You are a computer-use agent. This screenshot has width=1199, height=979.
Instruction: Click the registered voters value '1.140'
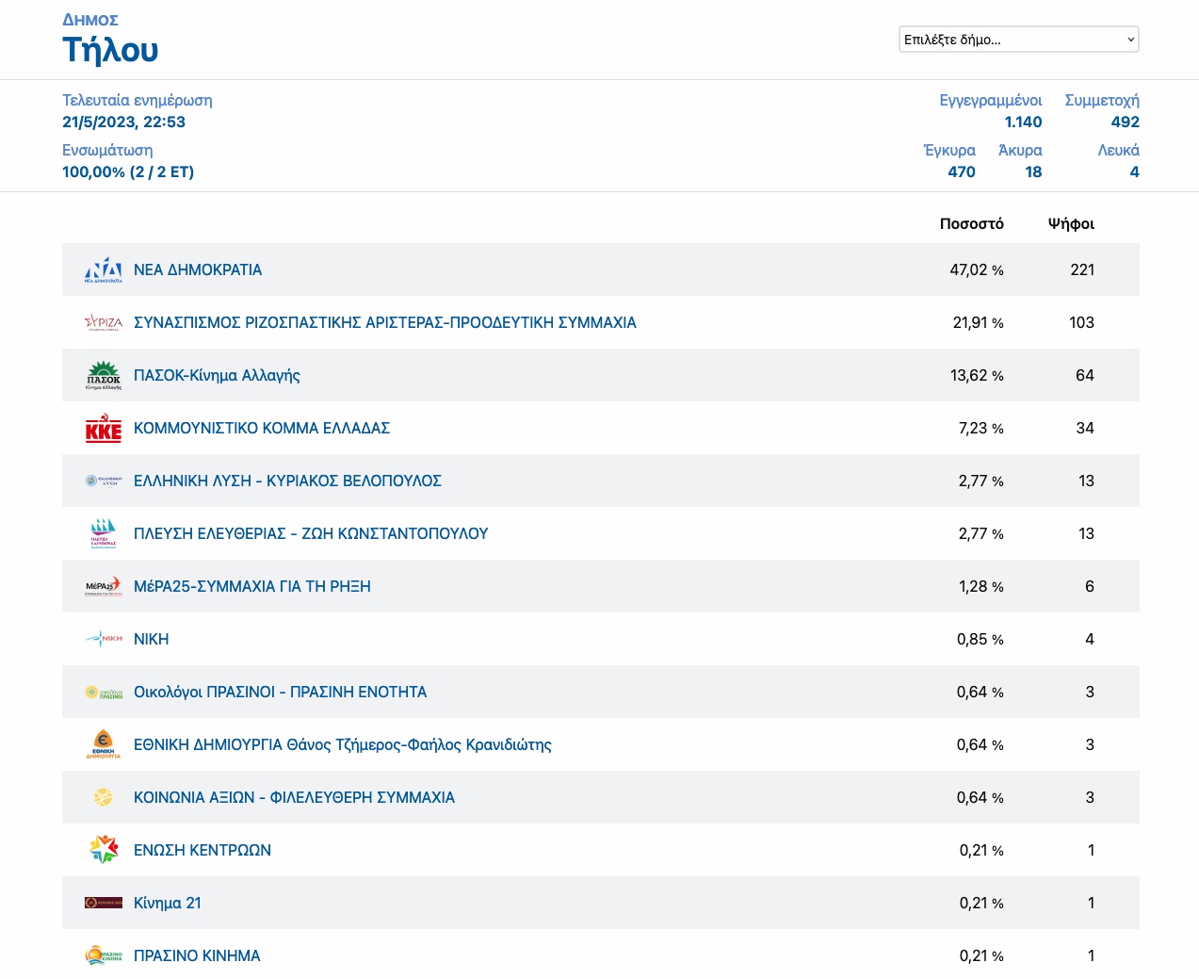(x=1023, y=122)
